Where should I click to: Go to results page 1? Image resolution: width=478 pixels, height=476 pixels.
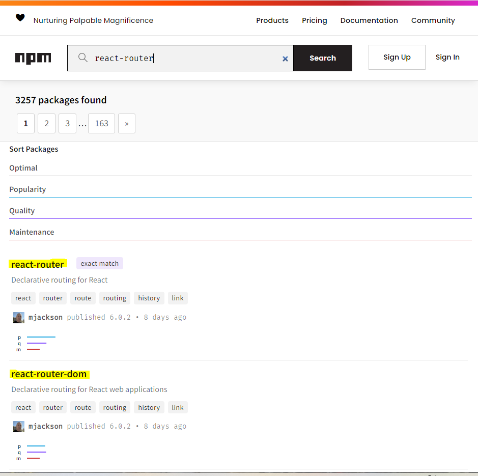click(25, 124)
